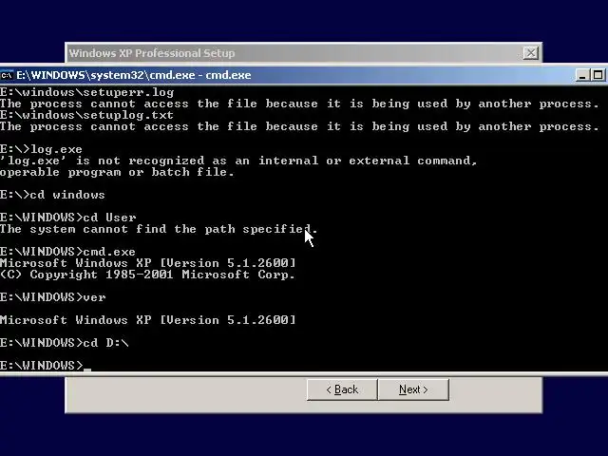Click the Version 5.1.2600 line below ver
Image resolution: width=608 pixels, height=456 pixels.
148,320
